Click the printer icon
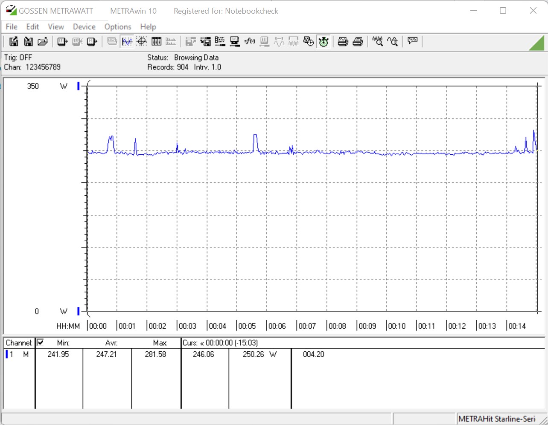The image size is (548, 425). 358,41
